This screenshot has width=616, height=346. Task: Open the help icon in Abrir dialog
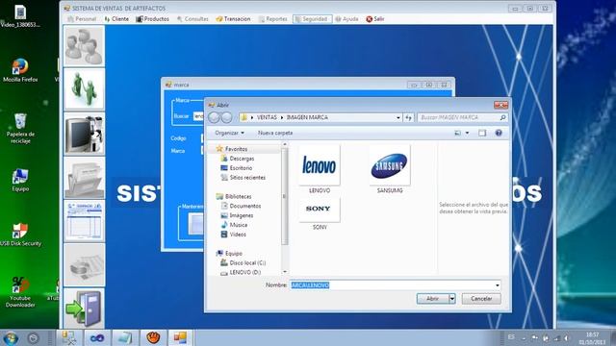coord(499,133)
